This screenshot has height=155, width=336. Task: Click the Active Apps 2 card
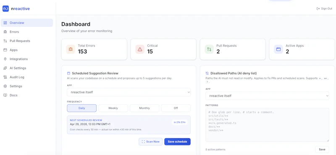(x=302, y=49)
